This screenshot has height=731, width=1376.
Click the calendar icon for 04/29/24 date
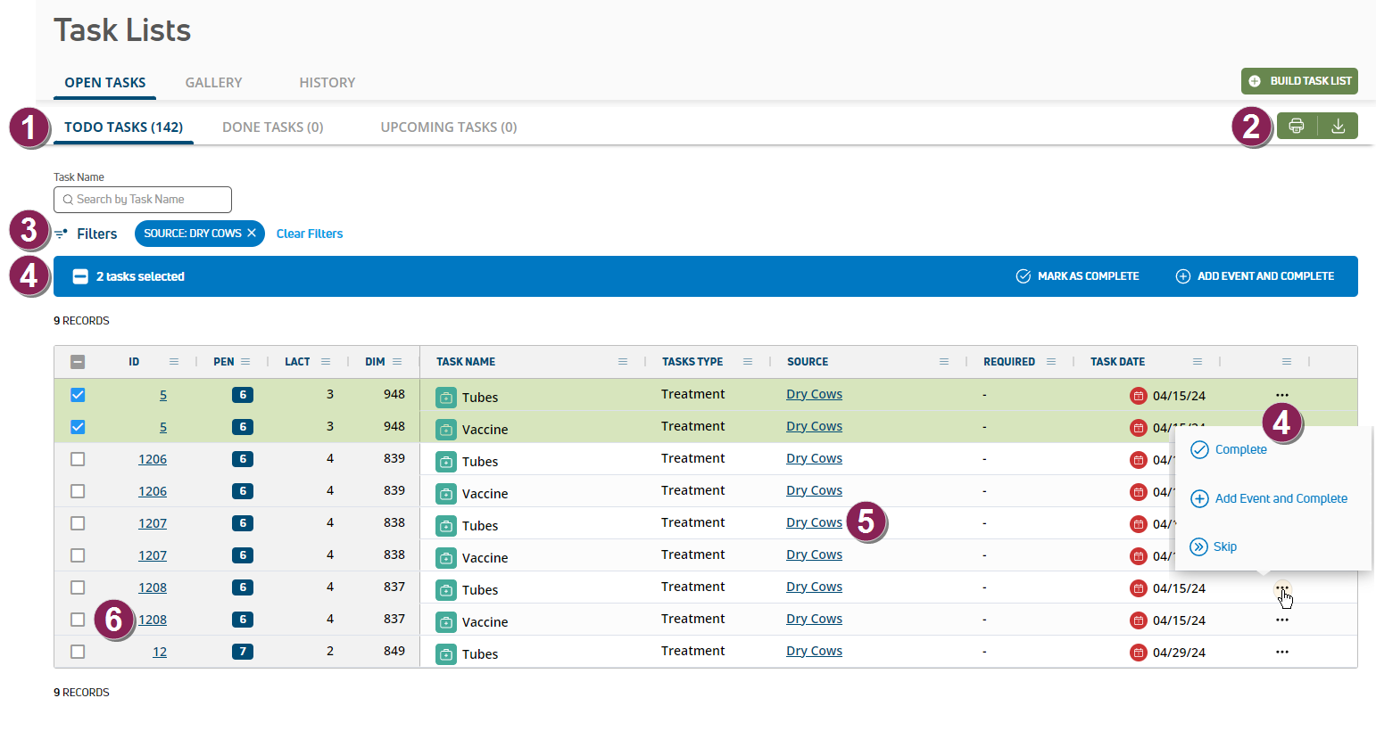click(x=1138, y=653)
